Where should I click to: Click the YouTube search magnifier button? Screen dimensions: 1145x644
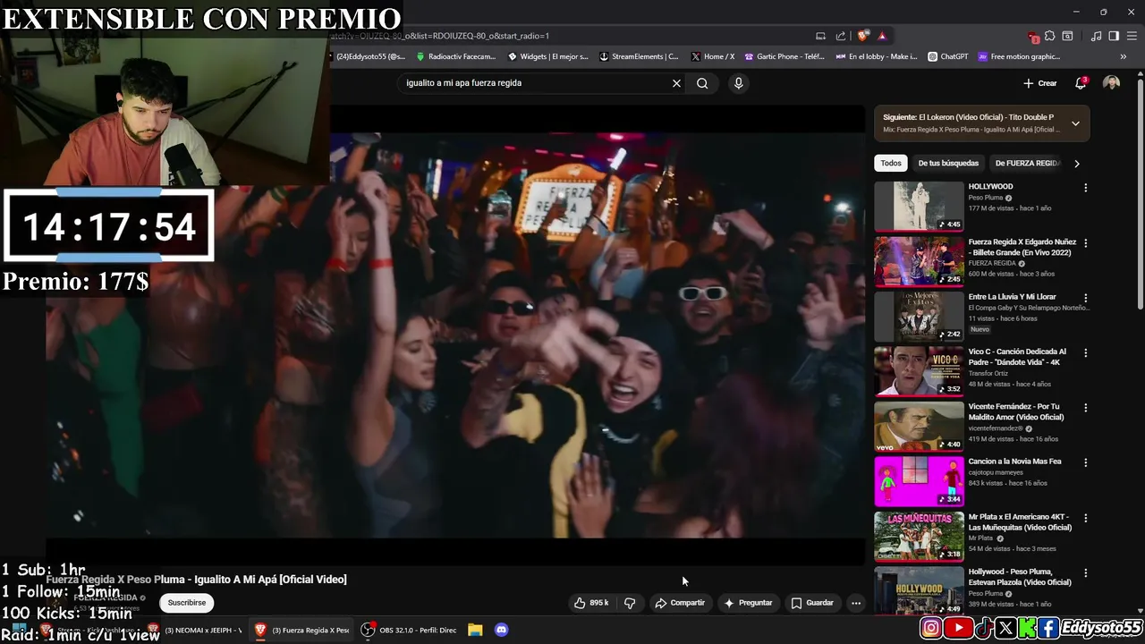pyautogui.click(x=702, y=83)
